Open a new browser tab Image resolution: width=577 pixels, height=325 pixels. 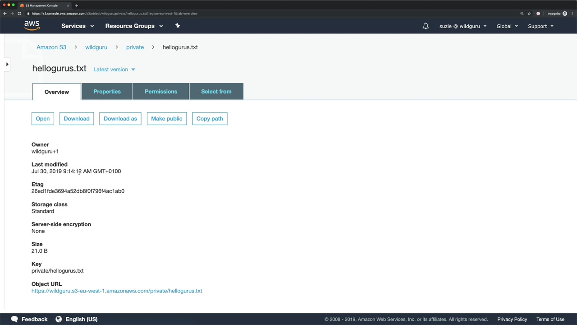point(77,5)
